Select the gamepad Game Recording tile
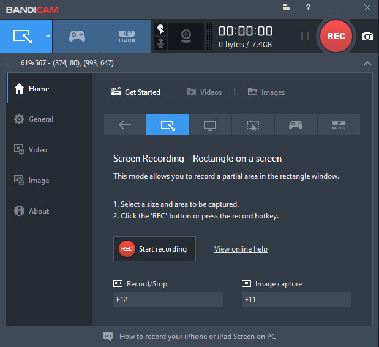 tap(296, 125)
